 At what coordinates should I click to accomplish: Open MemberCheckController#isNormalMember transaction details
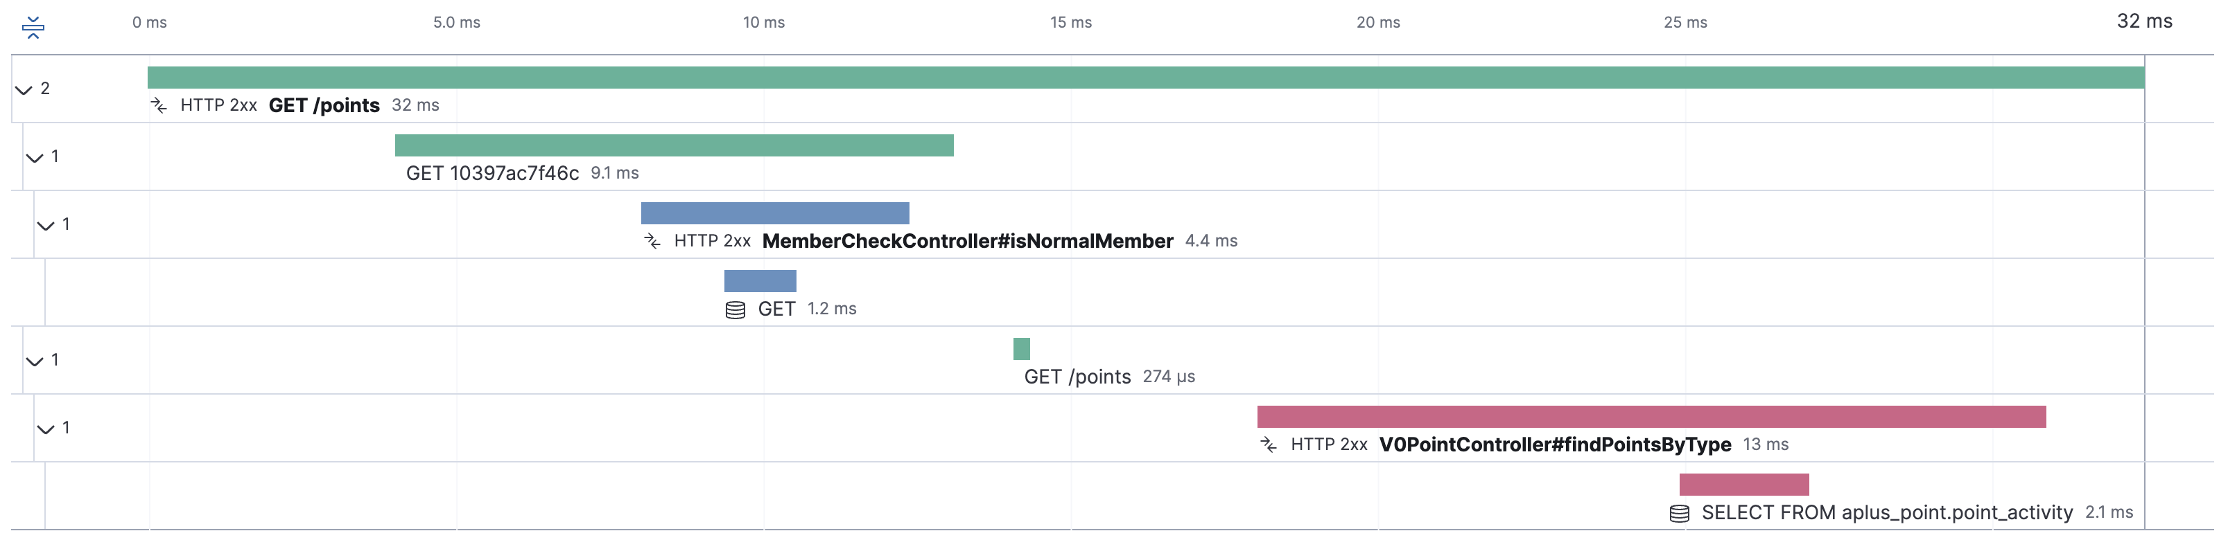point(967,241)
